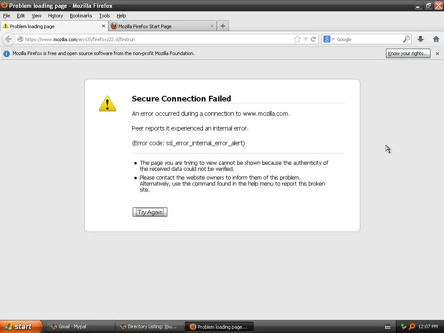Reload the current page

coord(313,39)
